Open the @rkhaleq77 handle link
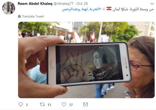The height and width of the screenshot is (110, 156). point(63,4)
